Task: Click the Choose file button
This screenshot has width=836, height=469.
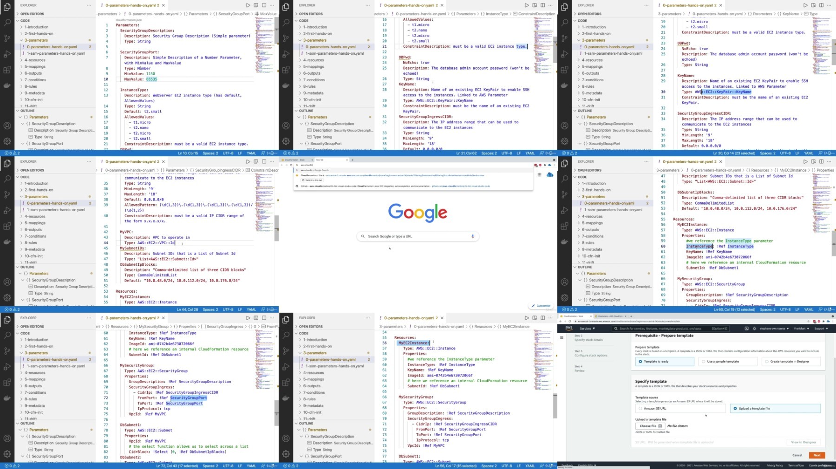Action: [x=650, y=426]
